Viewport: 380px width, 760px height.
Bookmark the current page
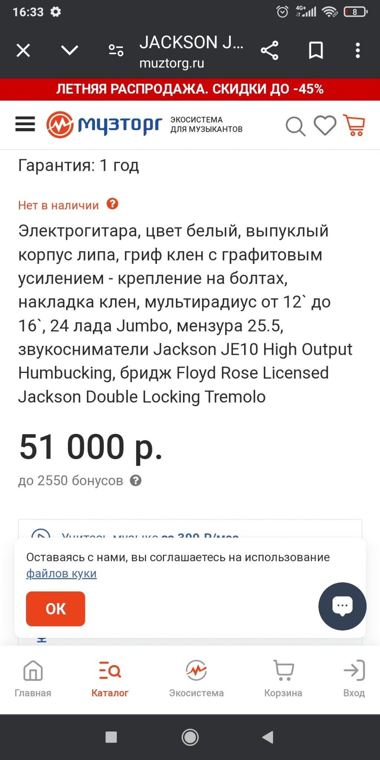[x=316, y=50]
